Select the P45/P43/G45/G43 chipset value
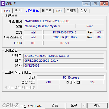The height and width of the screenshot is (109, 109). point(64,32)
